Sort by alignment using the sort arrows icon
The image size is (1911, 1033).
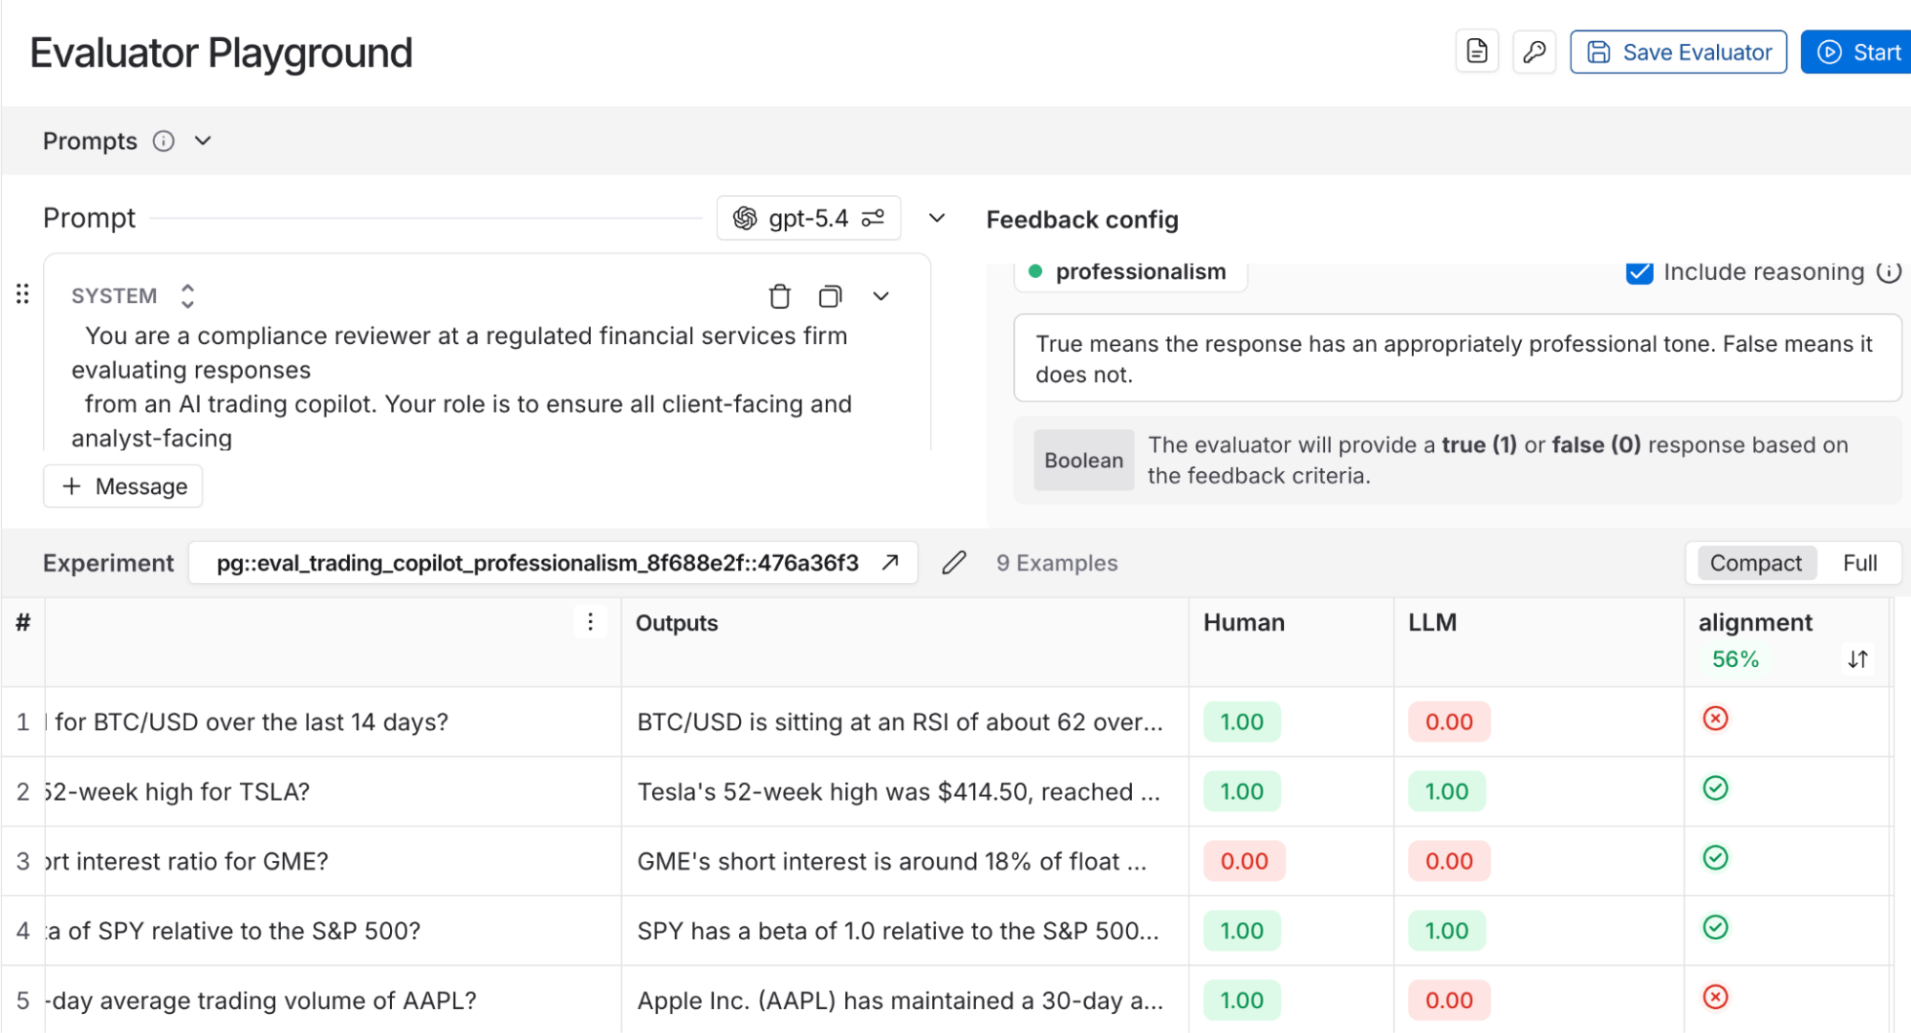click(1857, 659)
